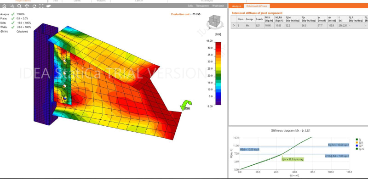Viewport: 368px width, 179px height.
Task: Click the Rotational stiffness of joint component heading
Action: point(257,13)
